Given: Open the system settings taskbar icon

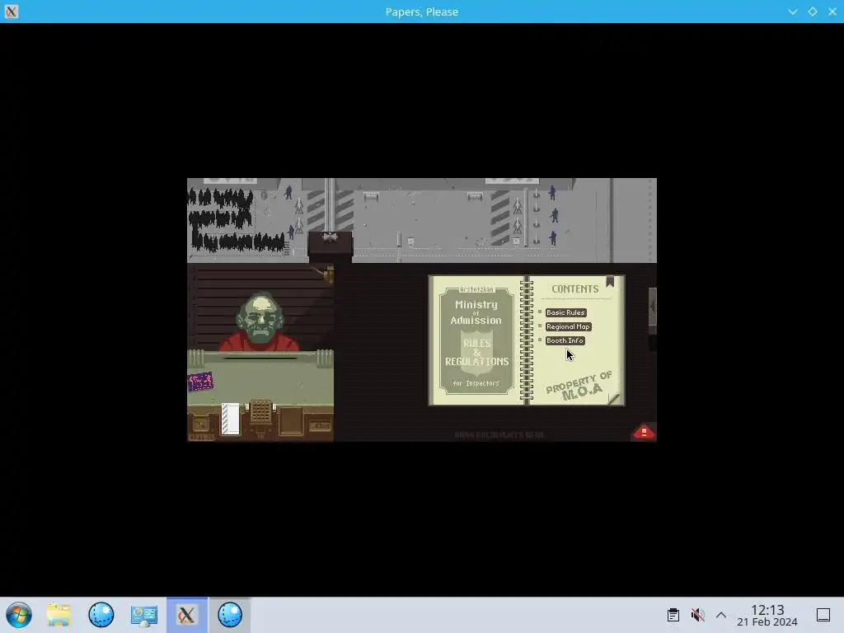Looking at the screenshot, I should point(143,615).
